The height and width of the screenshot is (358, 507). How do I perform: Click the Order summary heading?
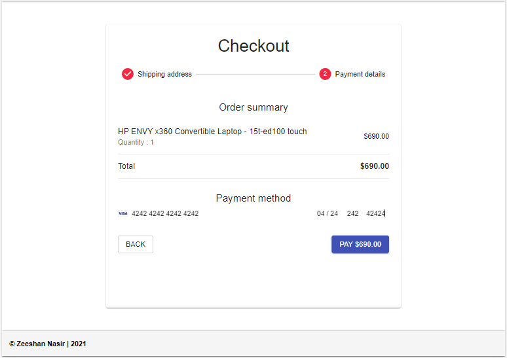tap(254, 107)
